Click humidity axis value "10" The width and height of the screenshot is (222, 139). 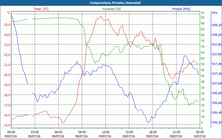tap(203, 117)
